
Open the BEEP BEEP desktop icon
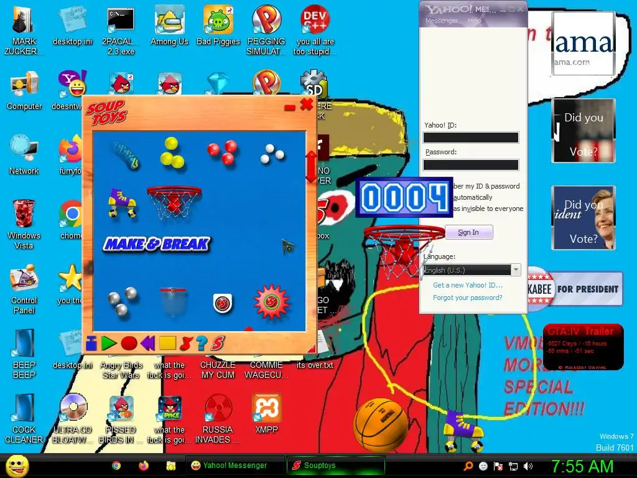point(24,353)
